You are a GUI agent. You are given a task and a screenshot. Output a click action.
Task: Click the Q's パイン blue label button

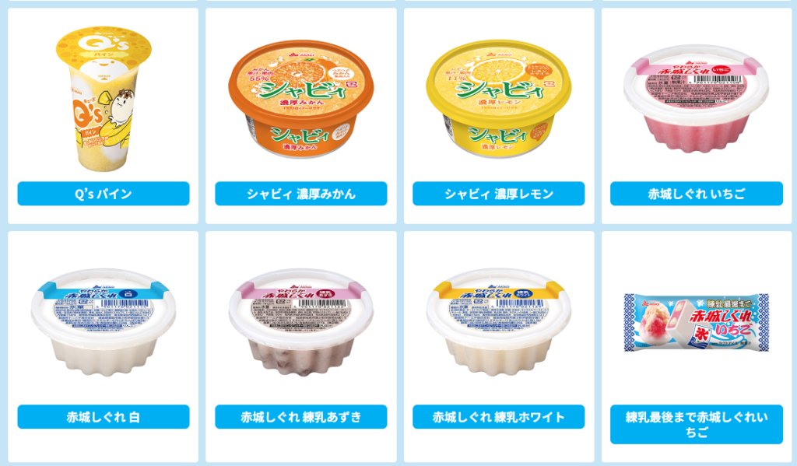pos(104,194)
